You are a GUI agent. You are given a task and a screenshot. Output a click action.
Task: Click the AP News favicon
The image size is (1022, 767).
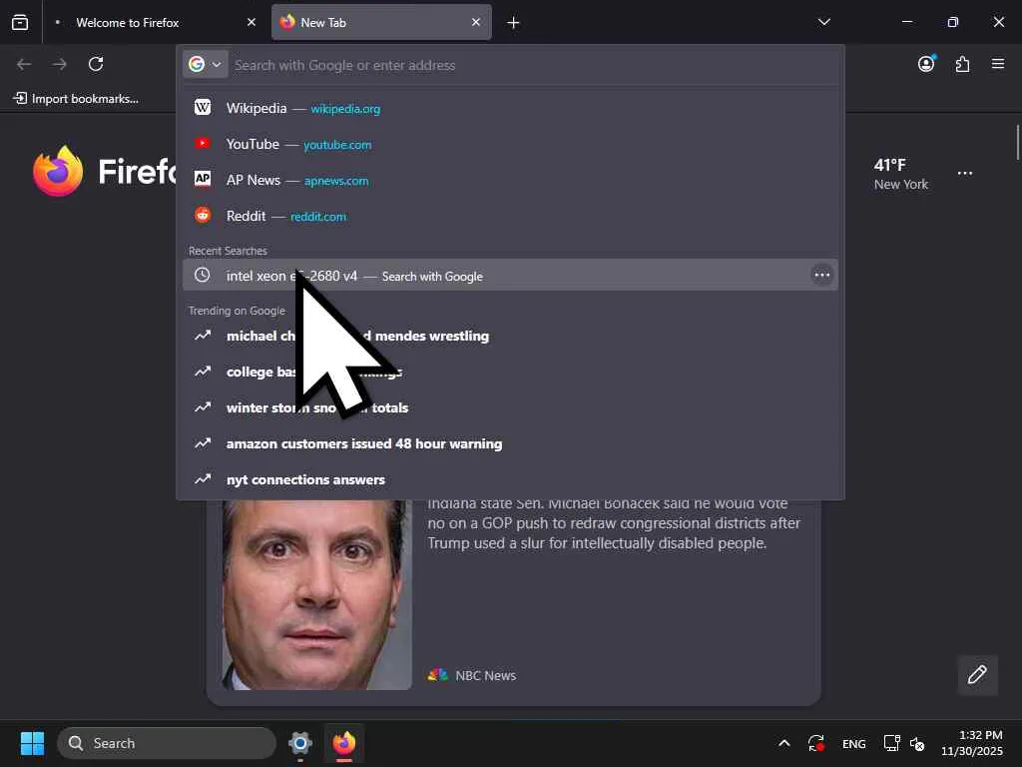203,179
